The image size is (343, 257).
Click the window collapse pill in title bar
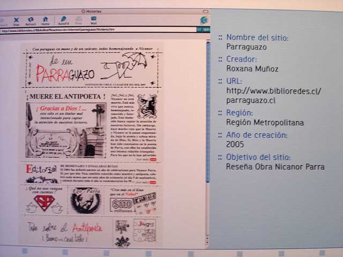click(205, 11)
